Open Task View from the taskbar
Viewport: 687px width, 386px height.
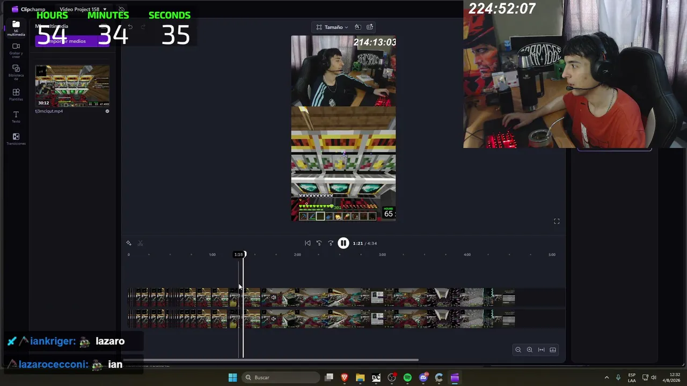329,377
